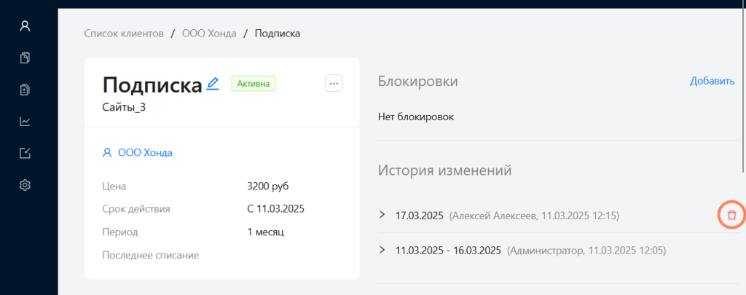
Task: Open the ООО Хонда client link in card
Action: click(145, 153)
